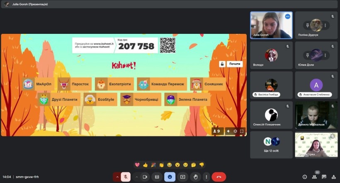Click the Kahoot! logo
Viewport: 340px width, 183px height.
point(124,65)
